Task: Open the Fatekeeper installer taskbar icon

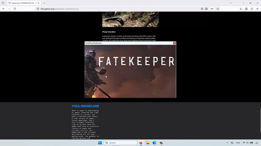Action: 161,143
